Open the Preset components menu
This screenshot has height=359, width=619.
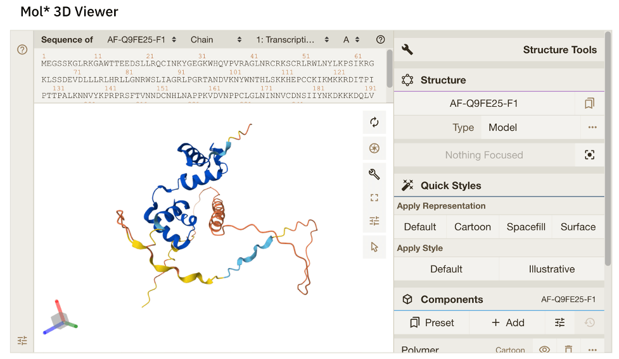431,322
